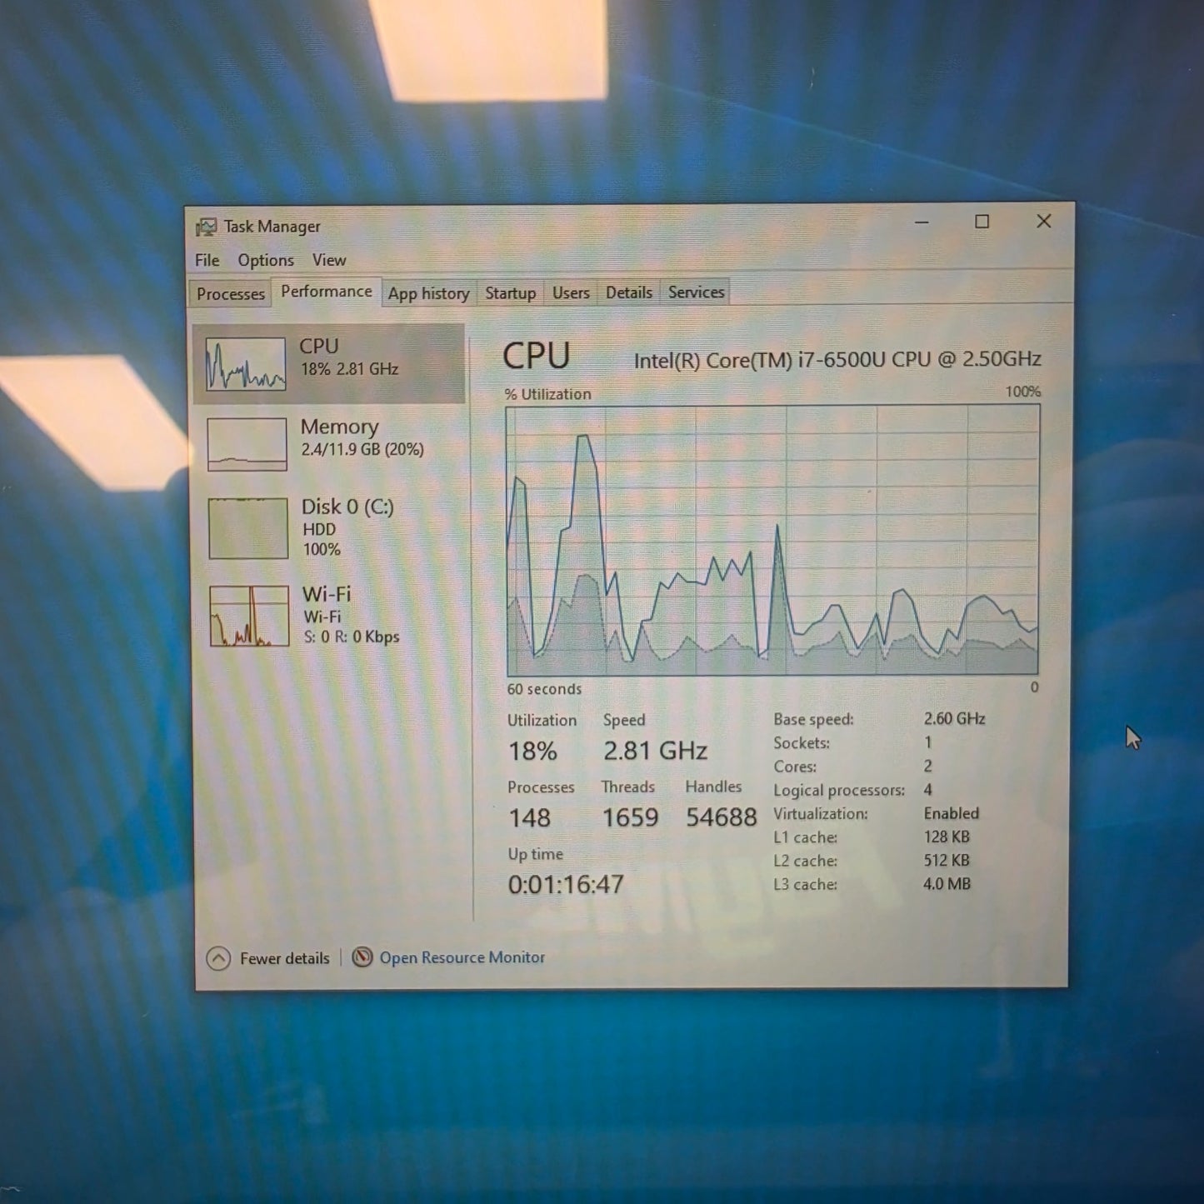Image resolution: width=1204 pixels, height=1204 pixels.
Task: Click the Fewer details button label
Action: coord(285,959)
